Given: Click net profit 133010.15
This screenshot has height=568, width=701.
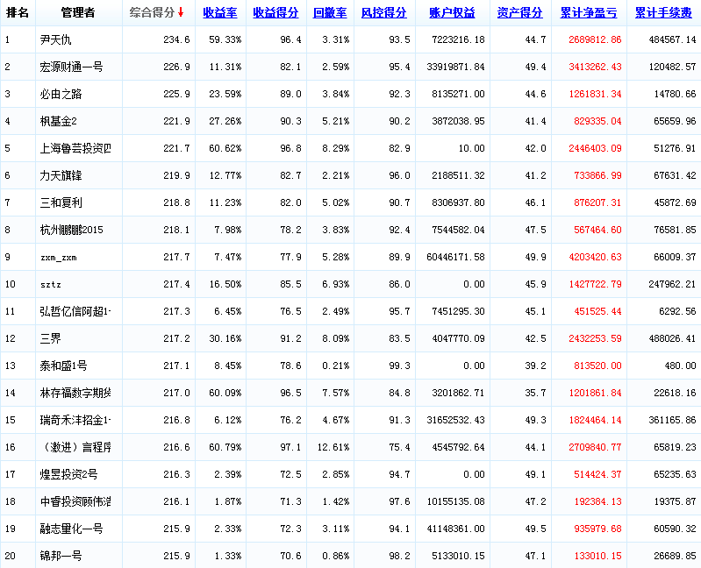Looking at the screenshot, I should tap(597, 556).
